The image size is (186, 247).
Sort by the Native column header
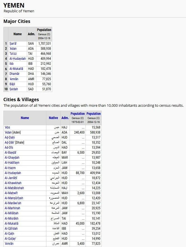(x=53, y=118)
